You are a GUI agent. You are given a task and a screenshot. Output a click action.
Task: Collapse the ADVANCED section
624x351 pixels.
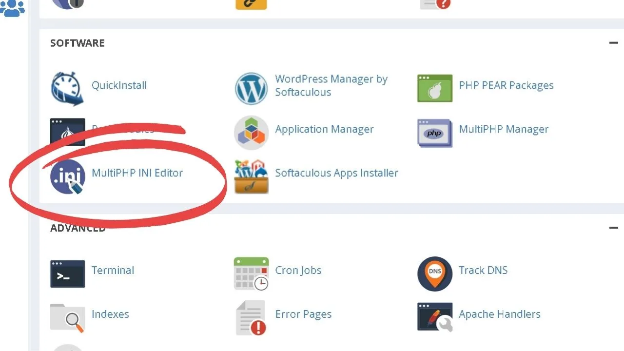613,228
